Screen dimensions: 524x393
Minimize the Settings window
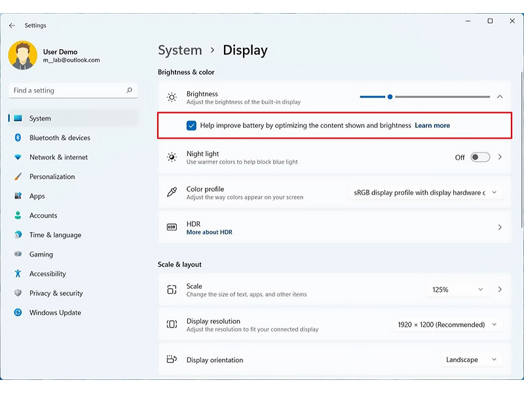468,21
